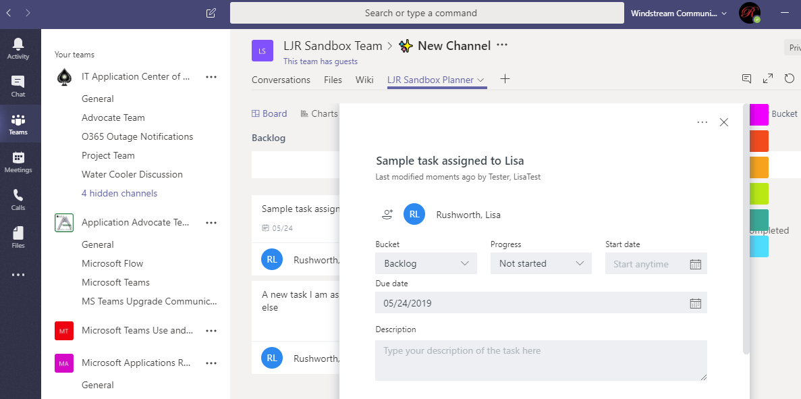Open the Bucket dropdown showing Backlog

pos(426,263)
